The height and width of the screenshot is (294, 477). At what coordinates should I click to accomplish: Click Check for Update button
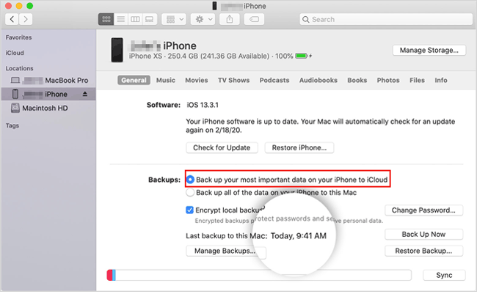click(222, 148)
